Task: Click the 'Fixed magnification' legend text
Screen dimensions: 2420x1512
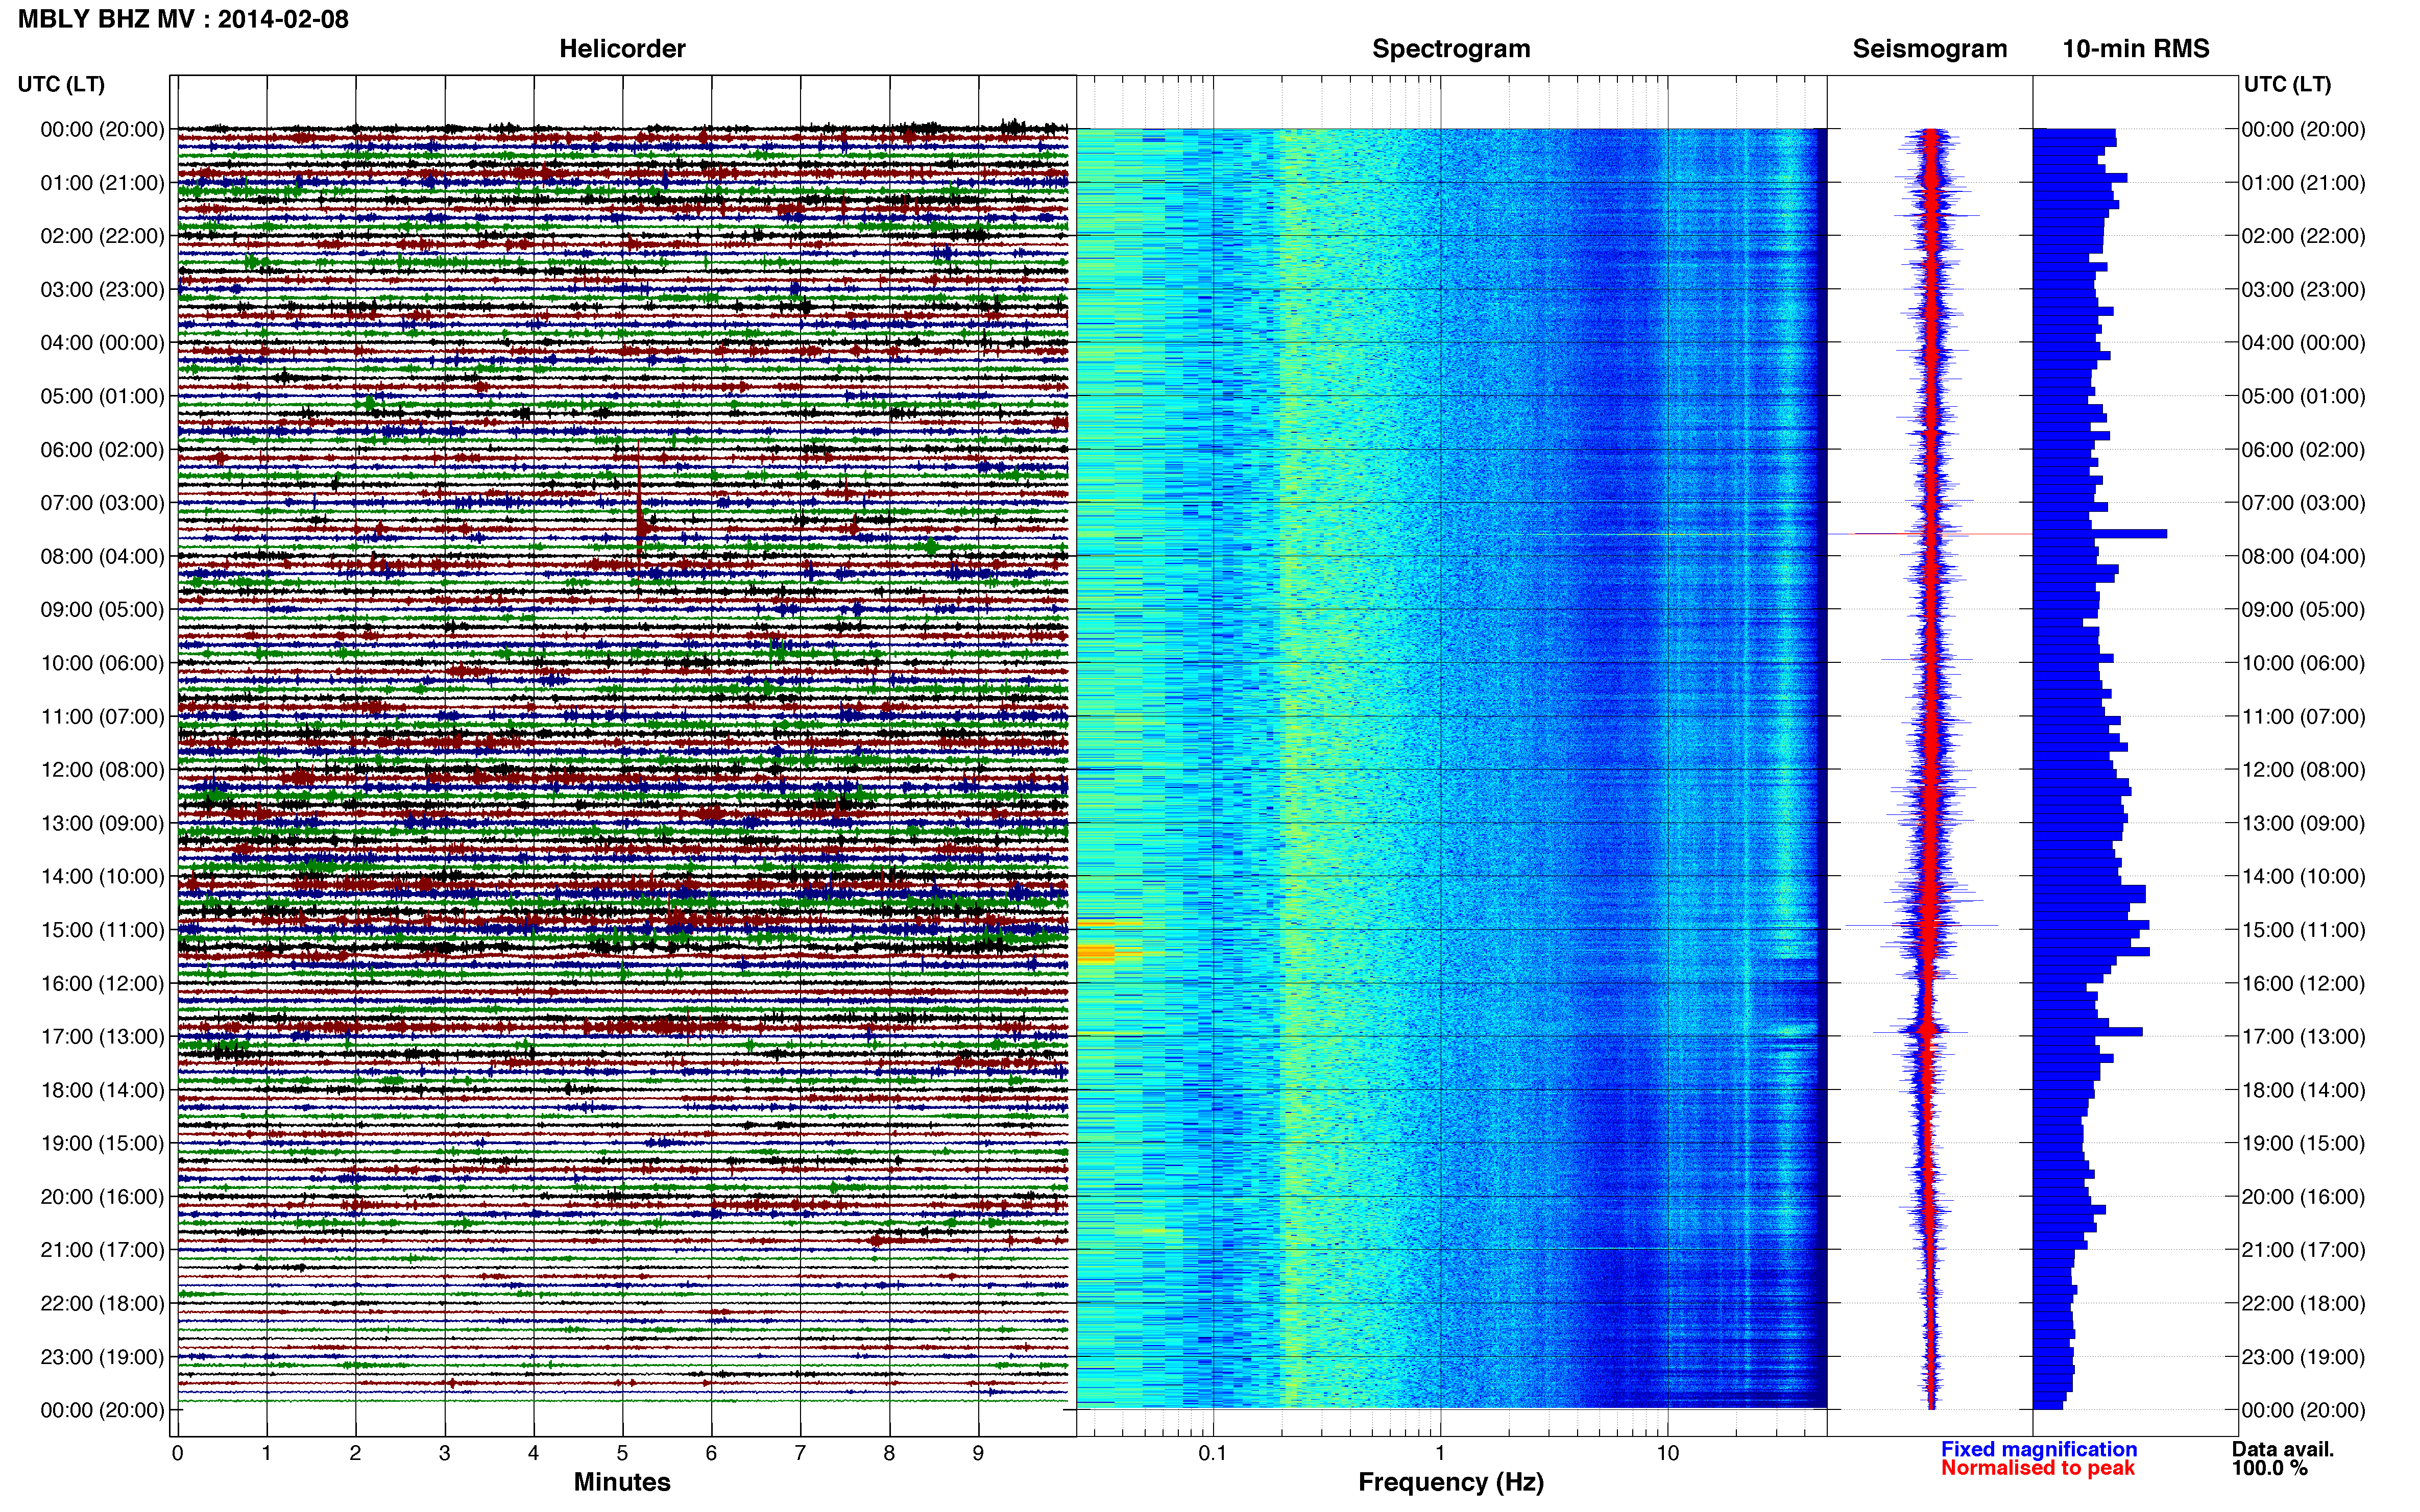Action: pyautogui.click(x=2039, y=1449)
